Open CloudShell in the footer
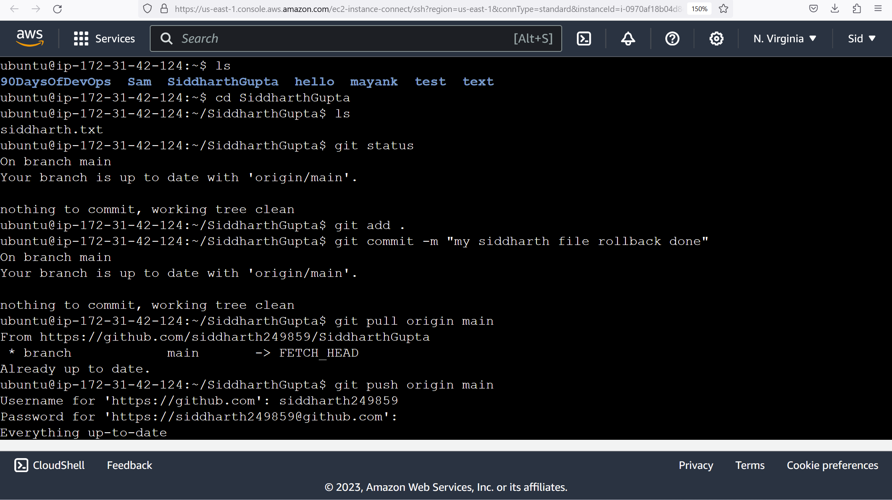 tap(49, 465)
